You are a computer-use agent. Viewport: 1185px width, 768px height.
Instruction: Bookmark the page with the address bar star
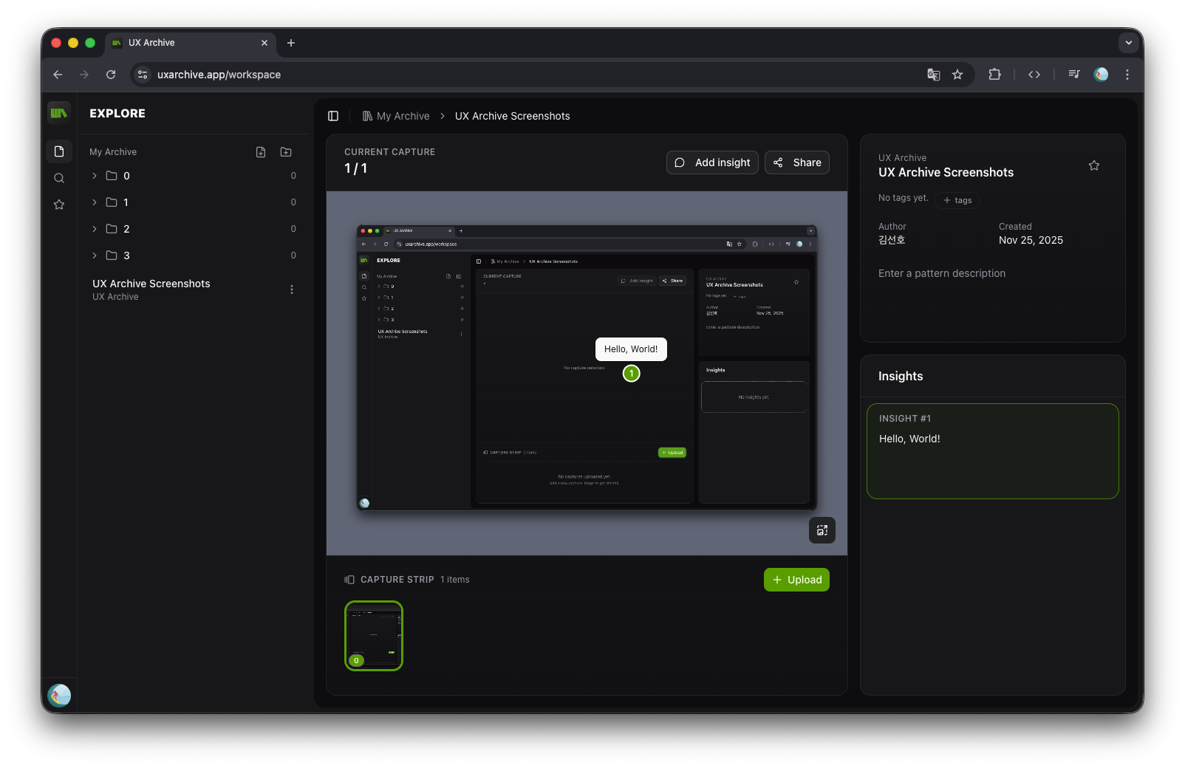click(x=957, y=75)
